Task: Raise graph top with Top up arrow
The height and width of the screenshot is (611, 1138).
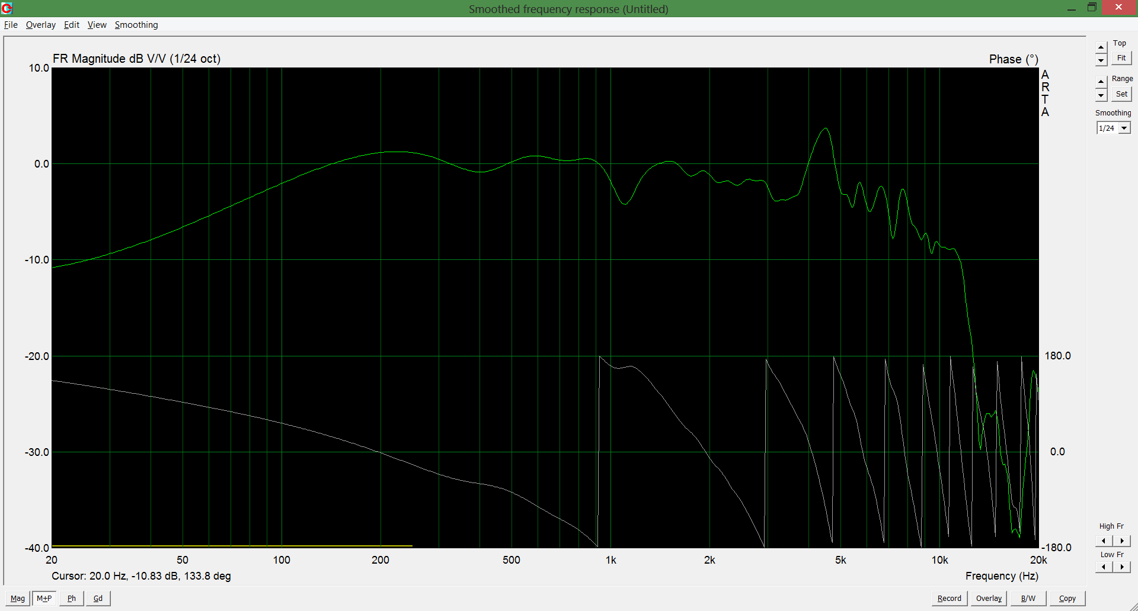Action: (1101, 47)
